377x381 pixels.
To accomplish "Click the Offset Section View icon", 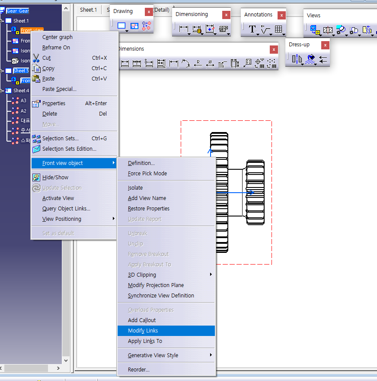I will [328, 30].
